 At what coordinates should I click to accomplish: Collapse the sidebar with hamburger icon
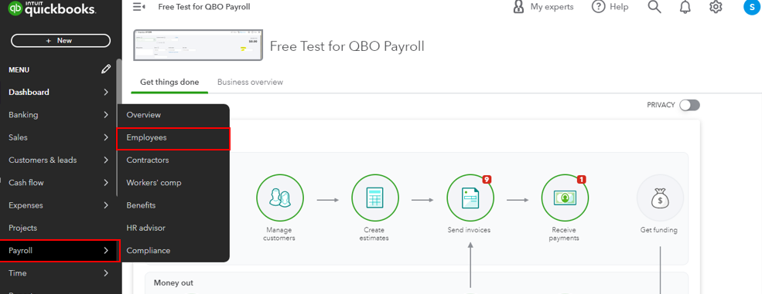coord(139,7)
